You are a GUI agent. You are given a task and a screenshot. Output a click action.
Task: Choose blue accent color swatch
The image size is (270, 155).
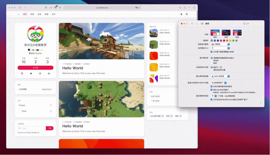point(215,41)
